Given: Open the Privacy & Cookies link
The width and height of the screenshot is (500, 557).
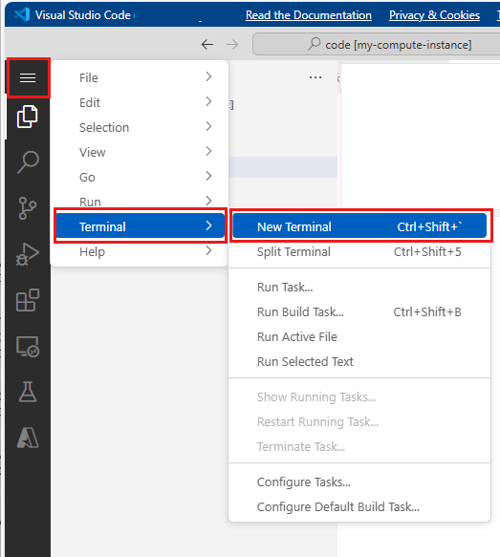Looking at the screenshot, I should [x=434, y=15].
